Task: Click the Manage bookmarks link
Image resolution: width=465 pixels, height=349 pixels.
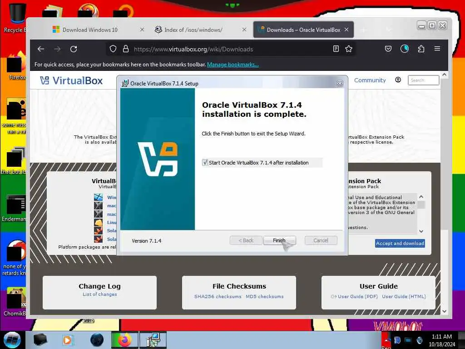Action: pyautogui.click(x=233, y=65)
